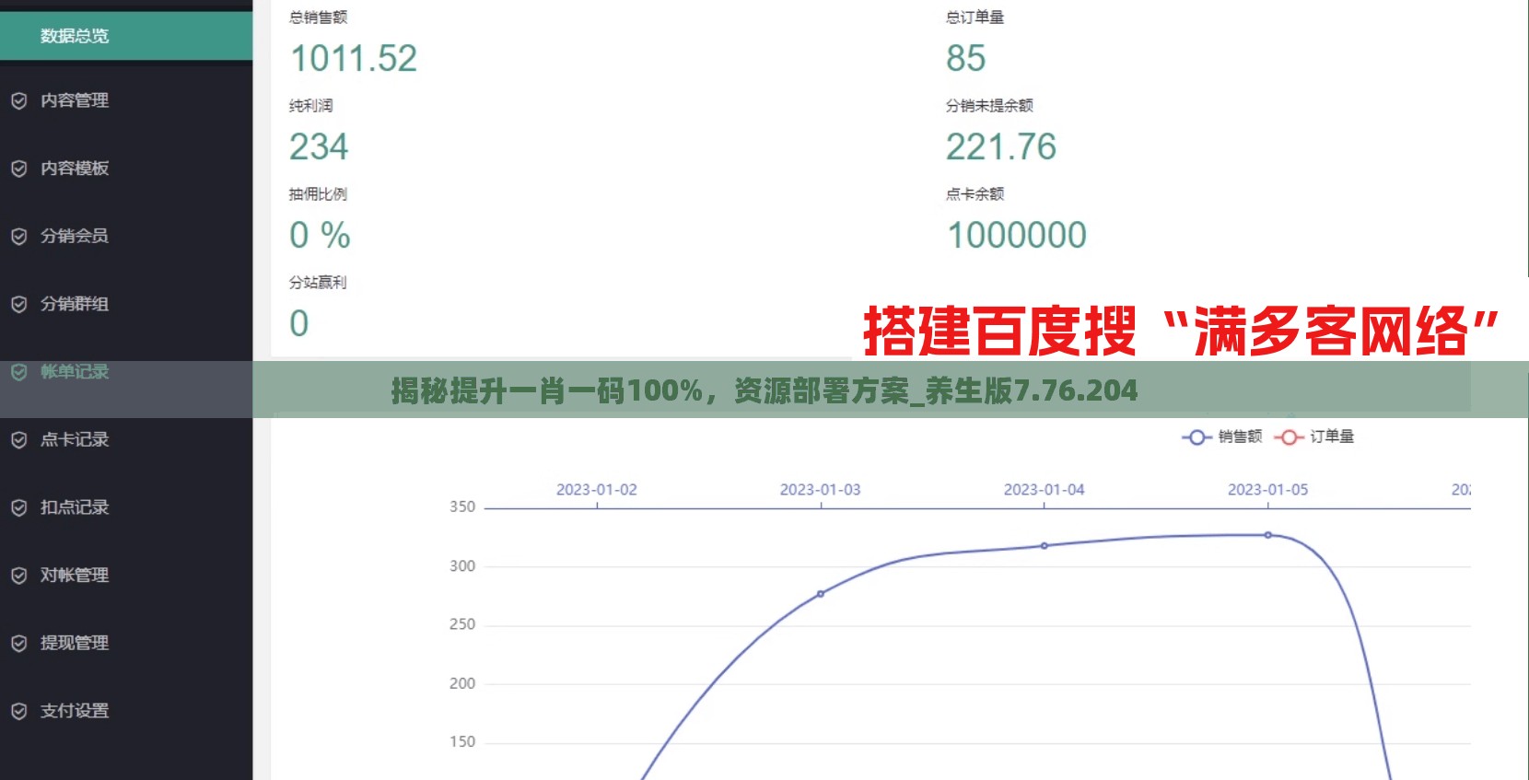Click the 点卡余额 label

click(975, 194)
